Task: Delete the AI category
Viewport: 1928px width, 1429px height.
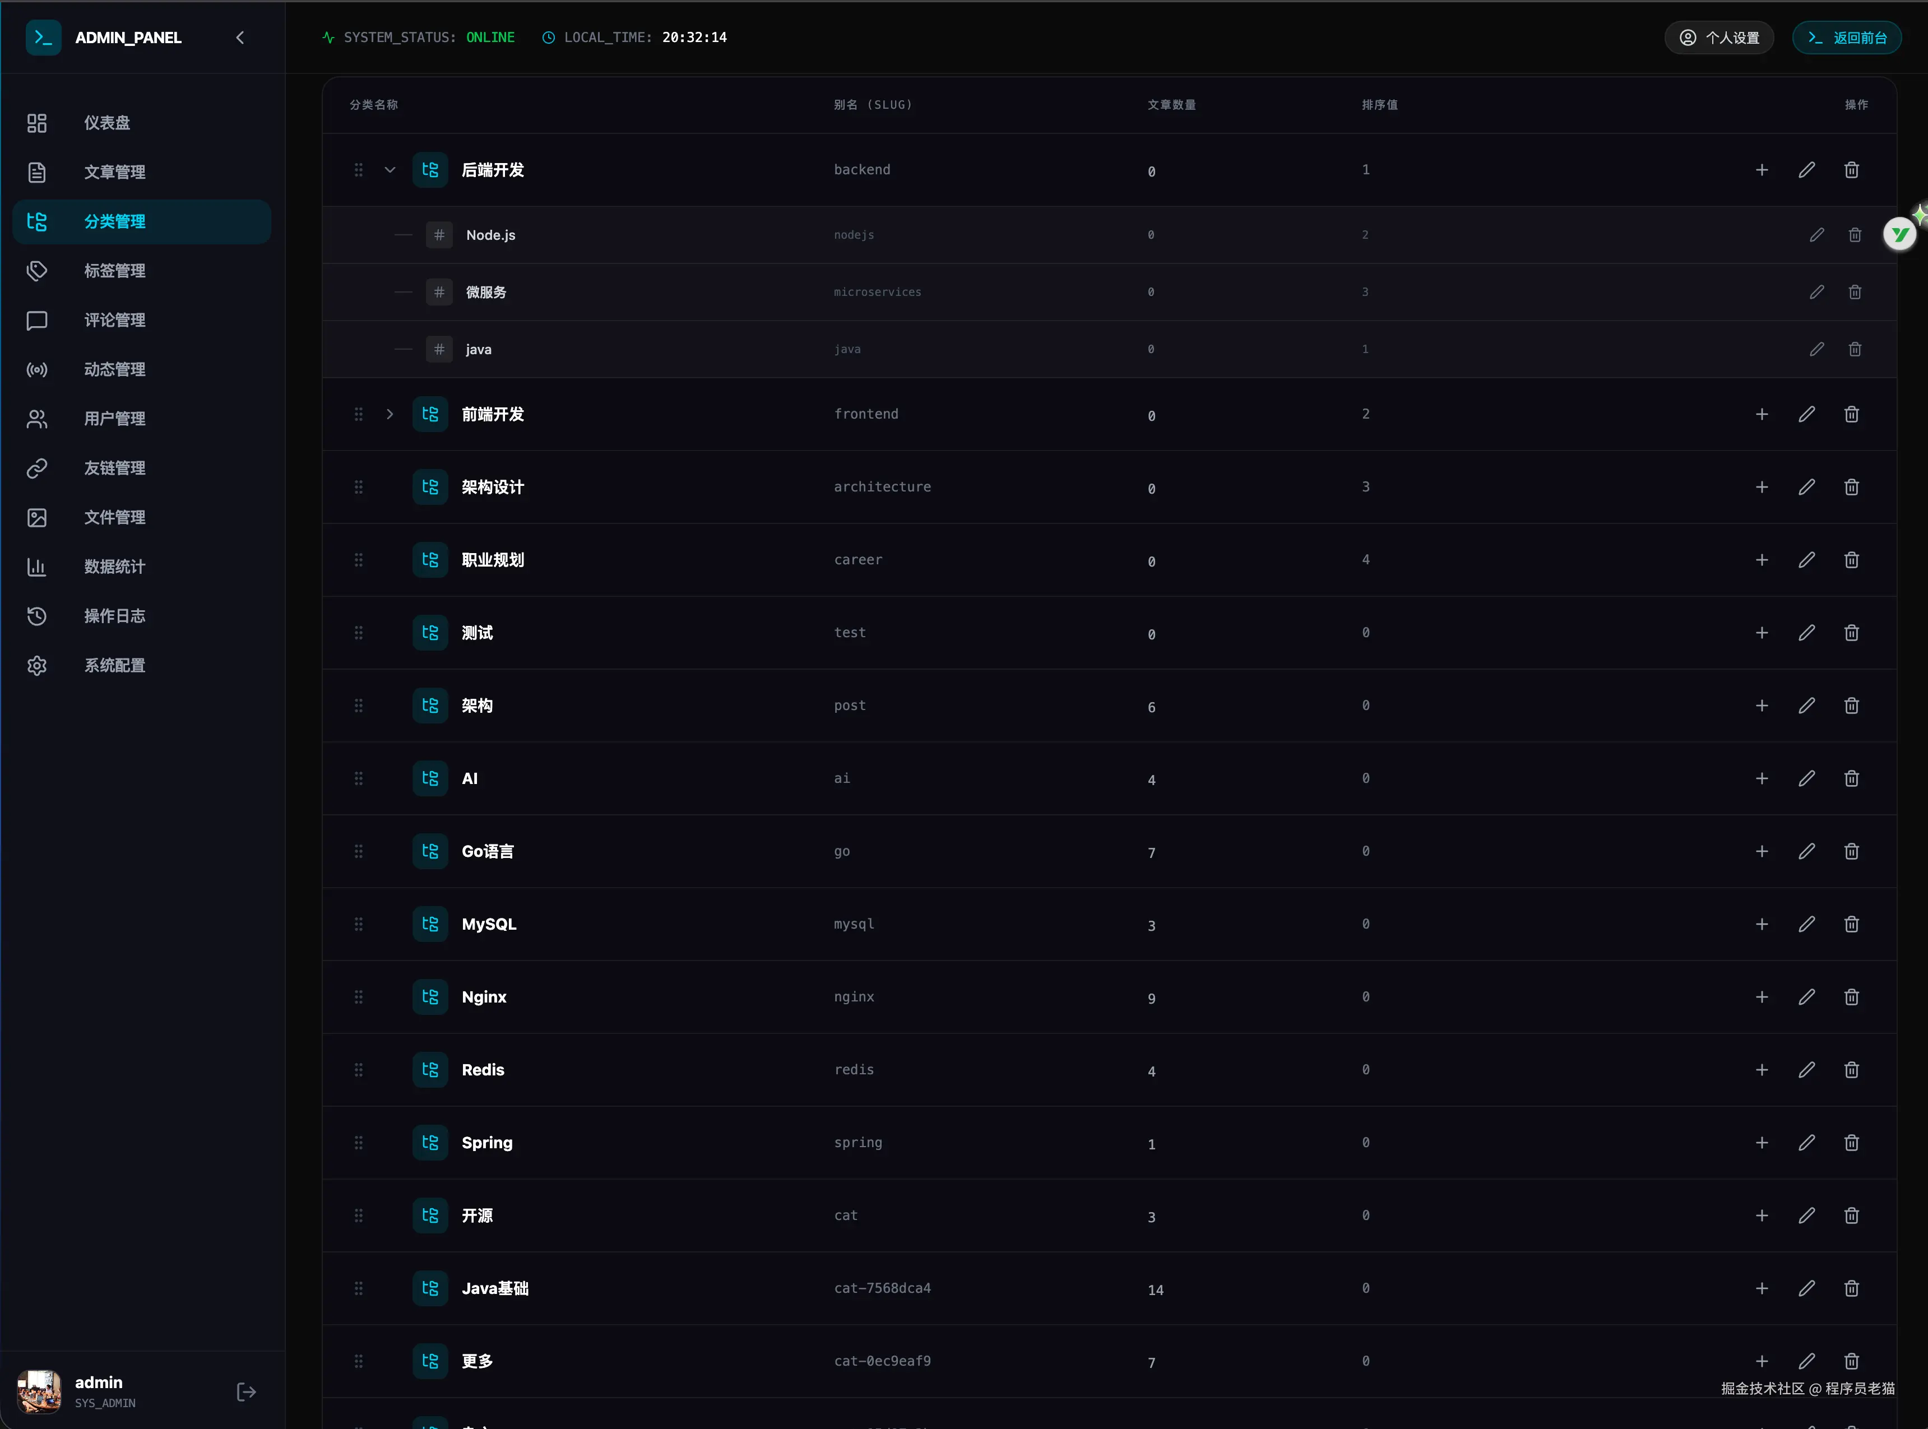Action: 1852,778
